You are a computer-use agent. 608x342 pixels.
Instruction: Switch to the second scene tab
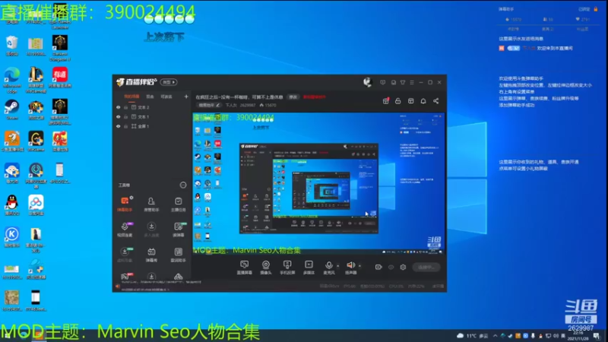150,97
